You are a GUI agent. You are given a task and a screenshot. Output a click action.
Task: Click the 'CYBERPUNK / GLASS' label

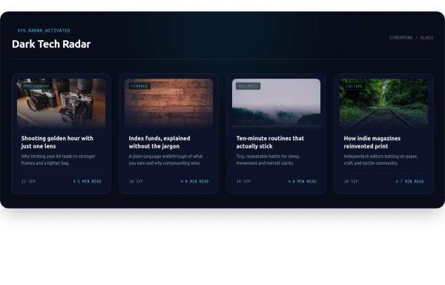411,37
